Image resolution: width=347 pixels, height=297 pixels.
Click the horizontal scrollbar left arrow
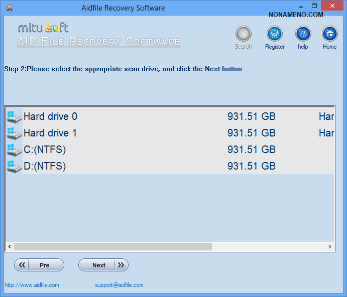click(x=10, y=247)
